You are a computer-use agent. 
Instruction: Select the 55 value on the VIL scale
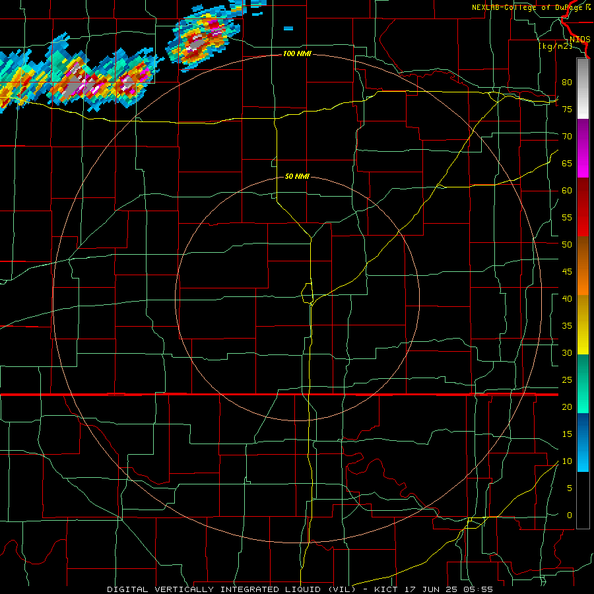coord(567,217)
